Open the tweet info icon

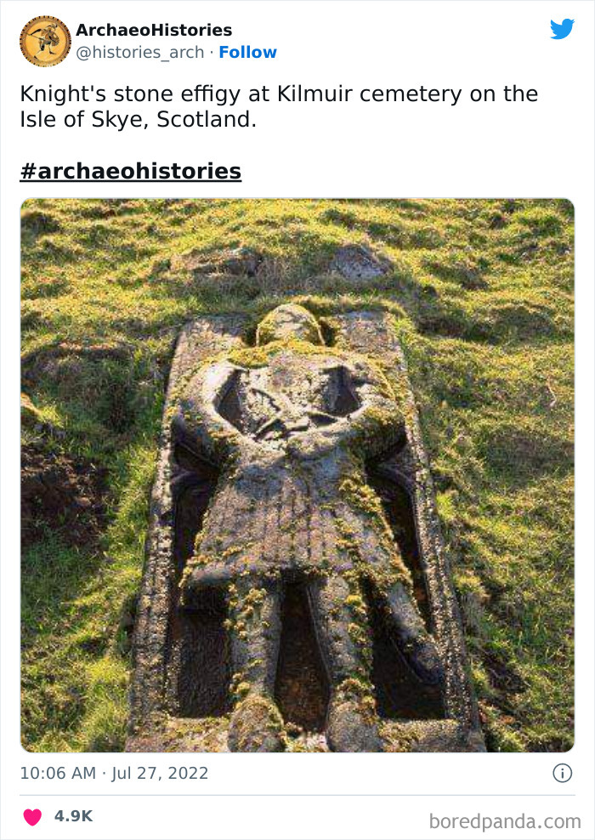[563, 773]
